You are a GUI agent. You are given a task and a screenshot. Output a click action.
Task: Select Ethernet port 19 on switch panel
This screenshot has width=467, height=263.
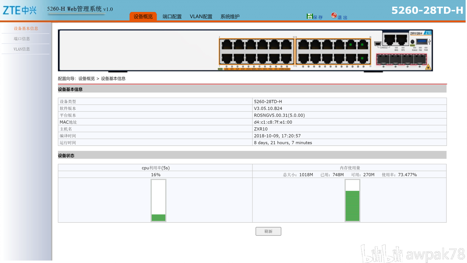[339, 58]
